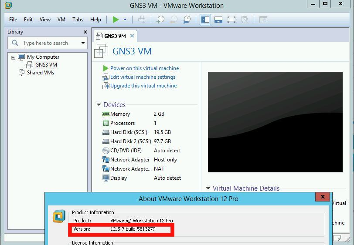Click the Hard Disk 2 (SCSI) drive icon
The image size is (354, 245).
point(106,141)
